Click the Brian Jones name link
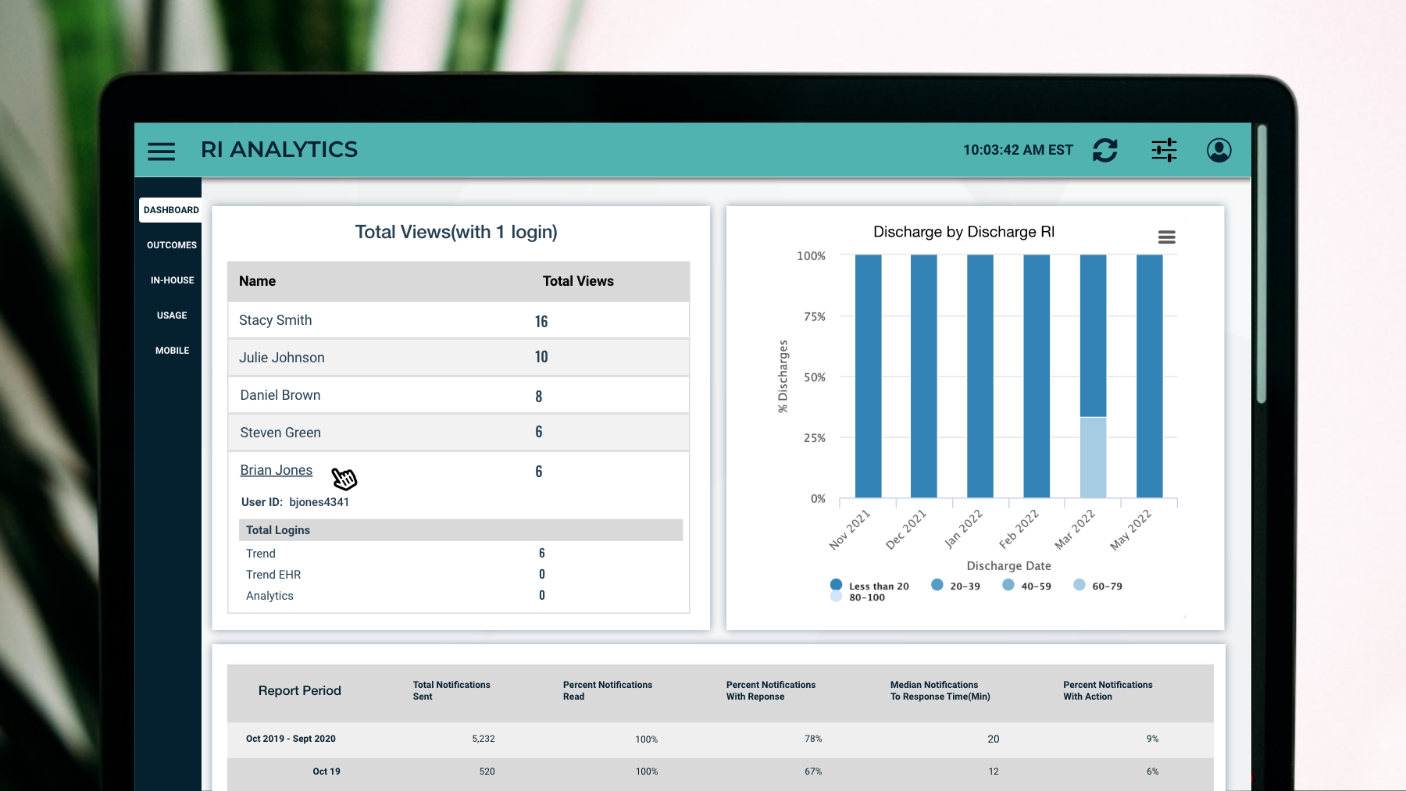Image resolution: width=1406 pixels, height=791 pixels. (x=277, y=470)
